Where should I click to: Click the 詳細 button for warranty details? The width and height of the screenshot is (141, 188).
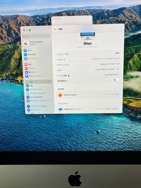115,80
